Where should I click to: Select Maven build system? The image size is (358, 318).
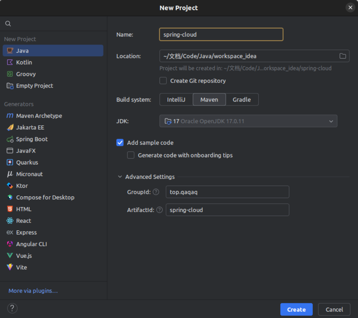[x=209, y=99]
